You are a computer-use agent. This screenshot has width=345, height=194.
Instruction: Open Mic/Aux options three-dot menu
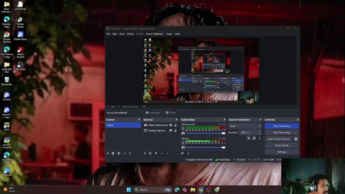coord(183,143)
